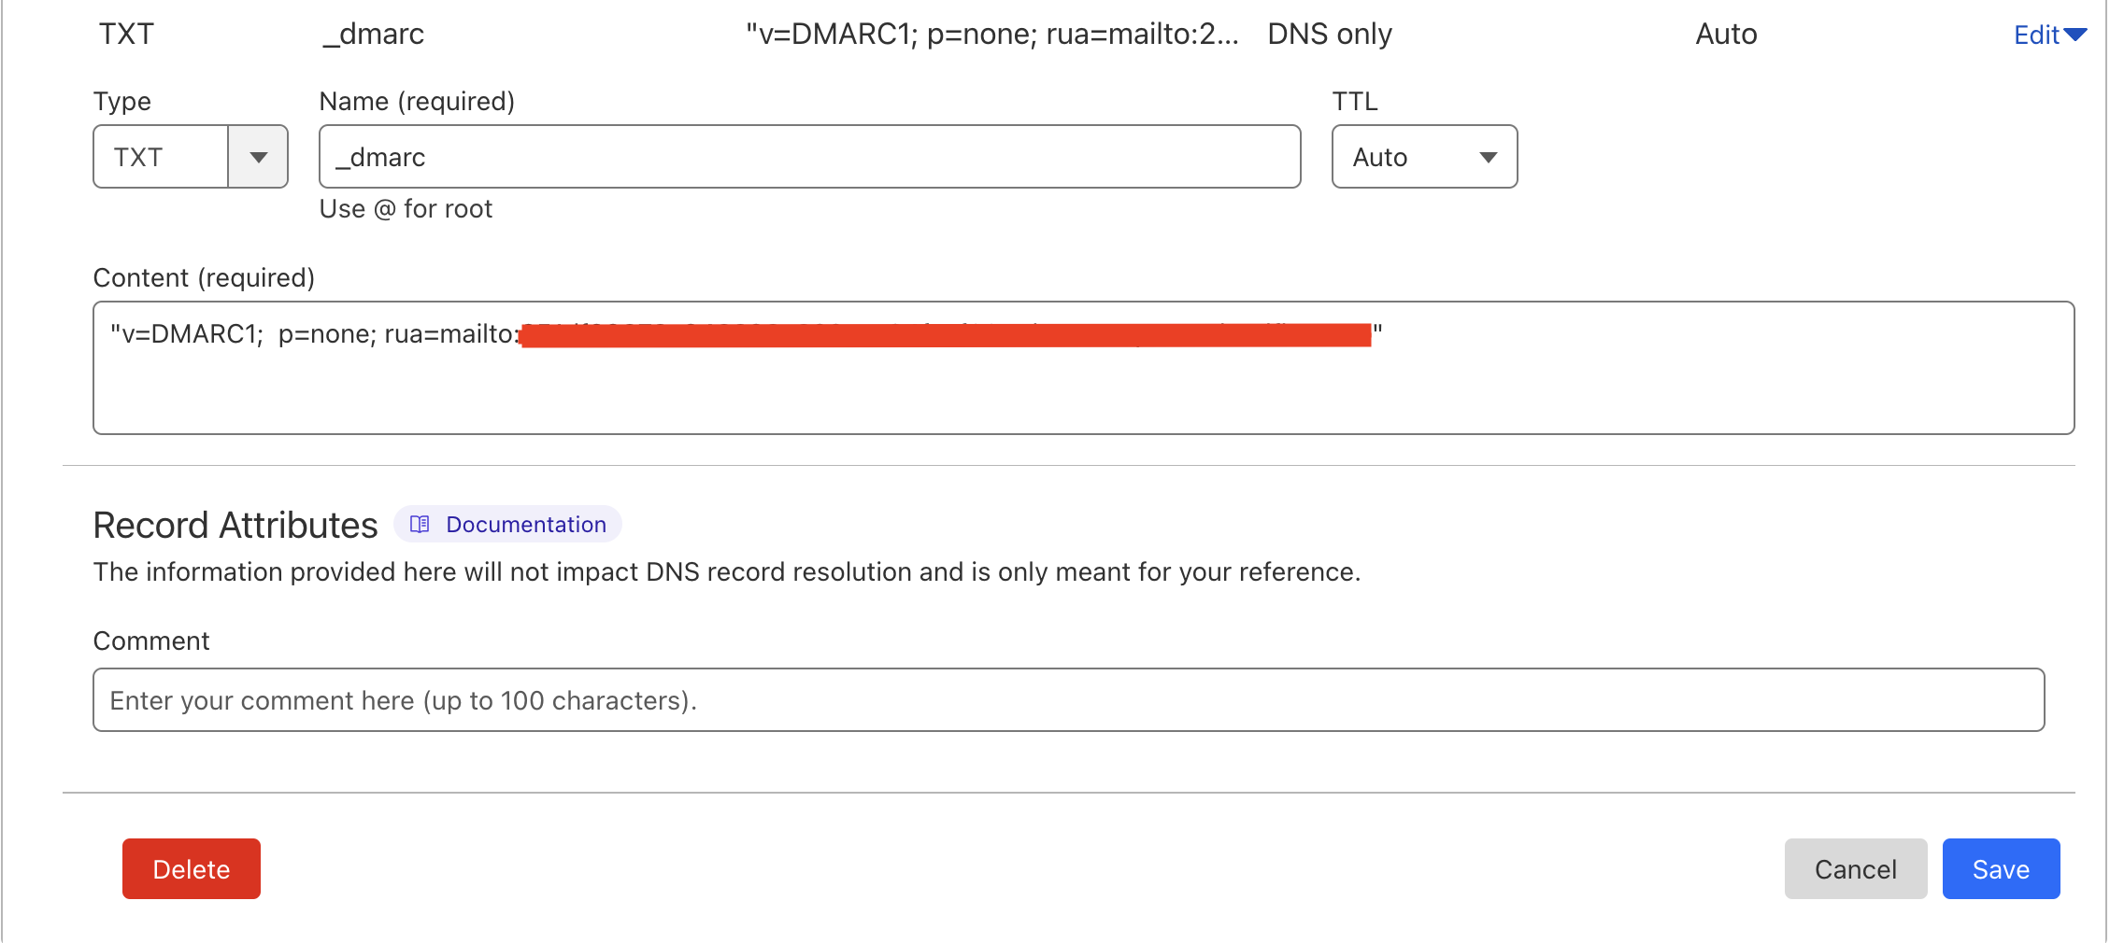The height and width of the screenshot is (943, 2110).
Task: Select the TXT type cell in the record row
Action: click(126, 35)
